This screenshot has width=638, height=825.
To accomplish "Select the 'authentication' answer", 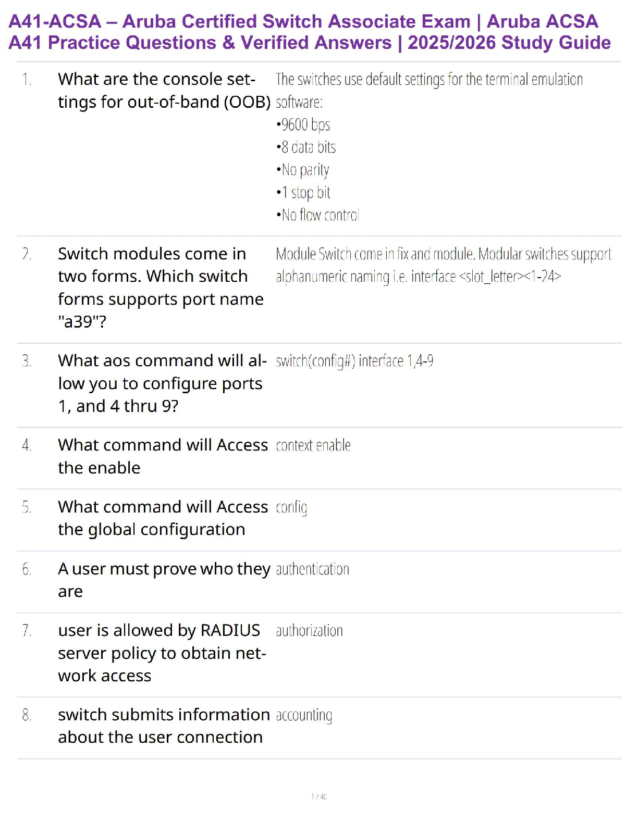I will pyautogui.click(x=312, y=569).
